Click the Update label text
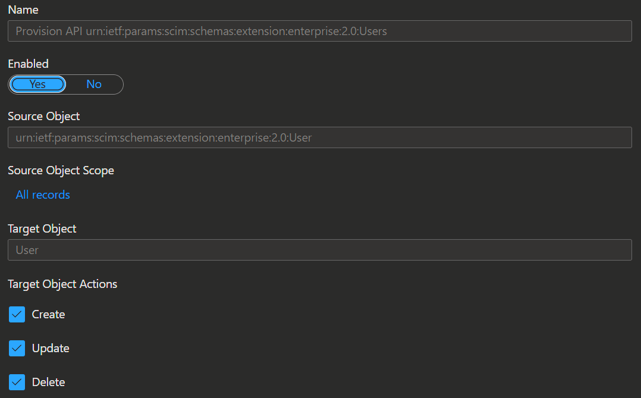This screenshot has height=398, width=641. (x=51, y=348)
